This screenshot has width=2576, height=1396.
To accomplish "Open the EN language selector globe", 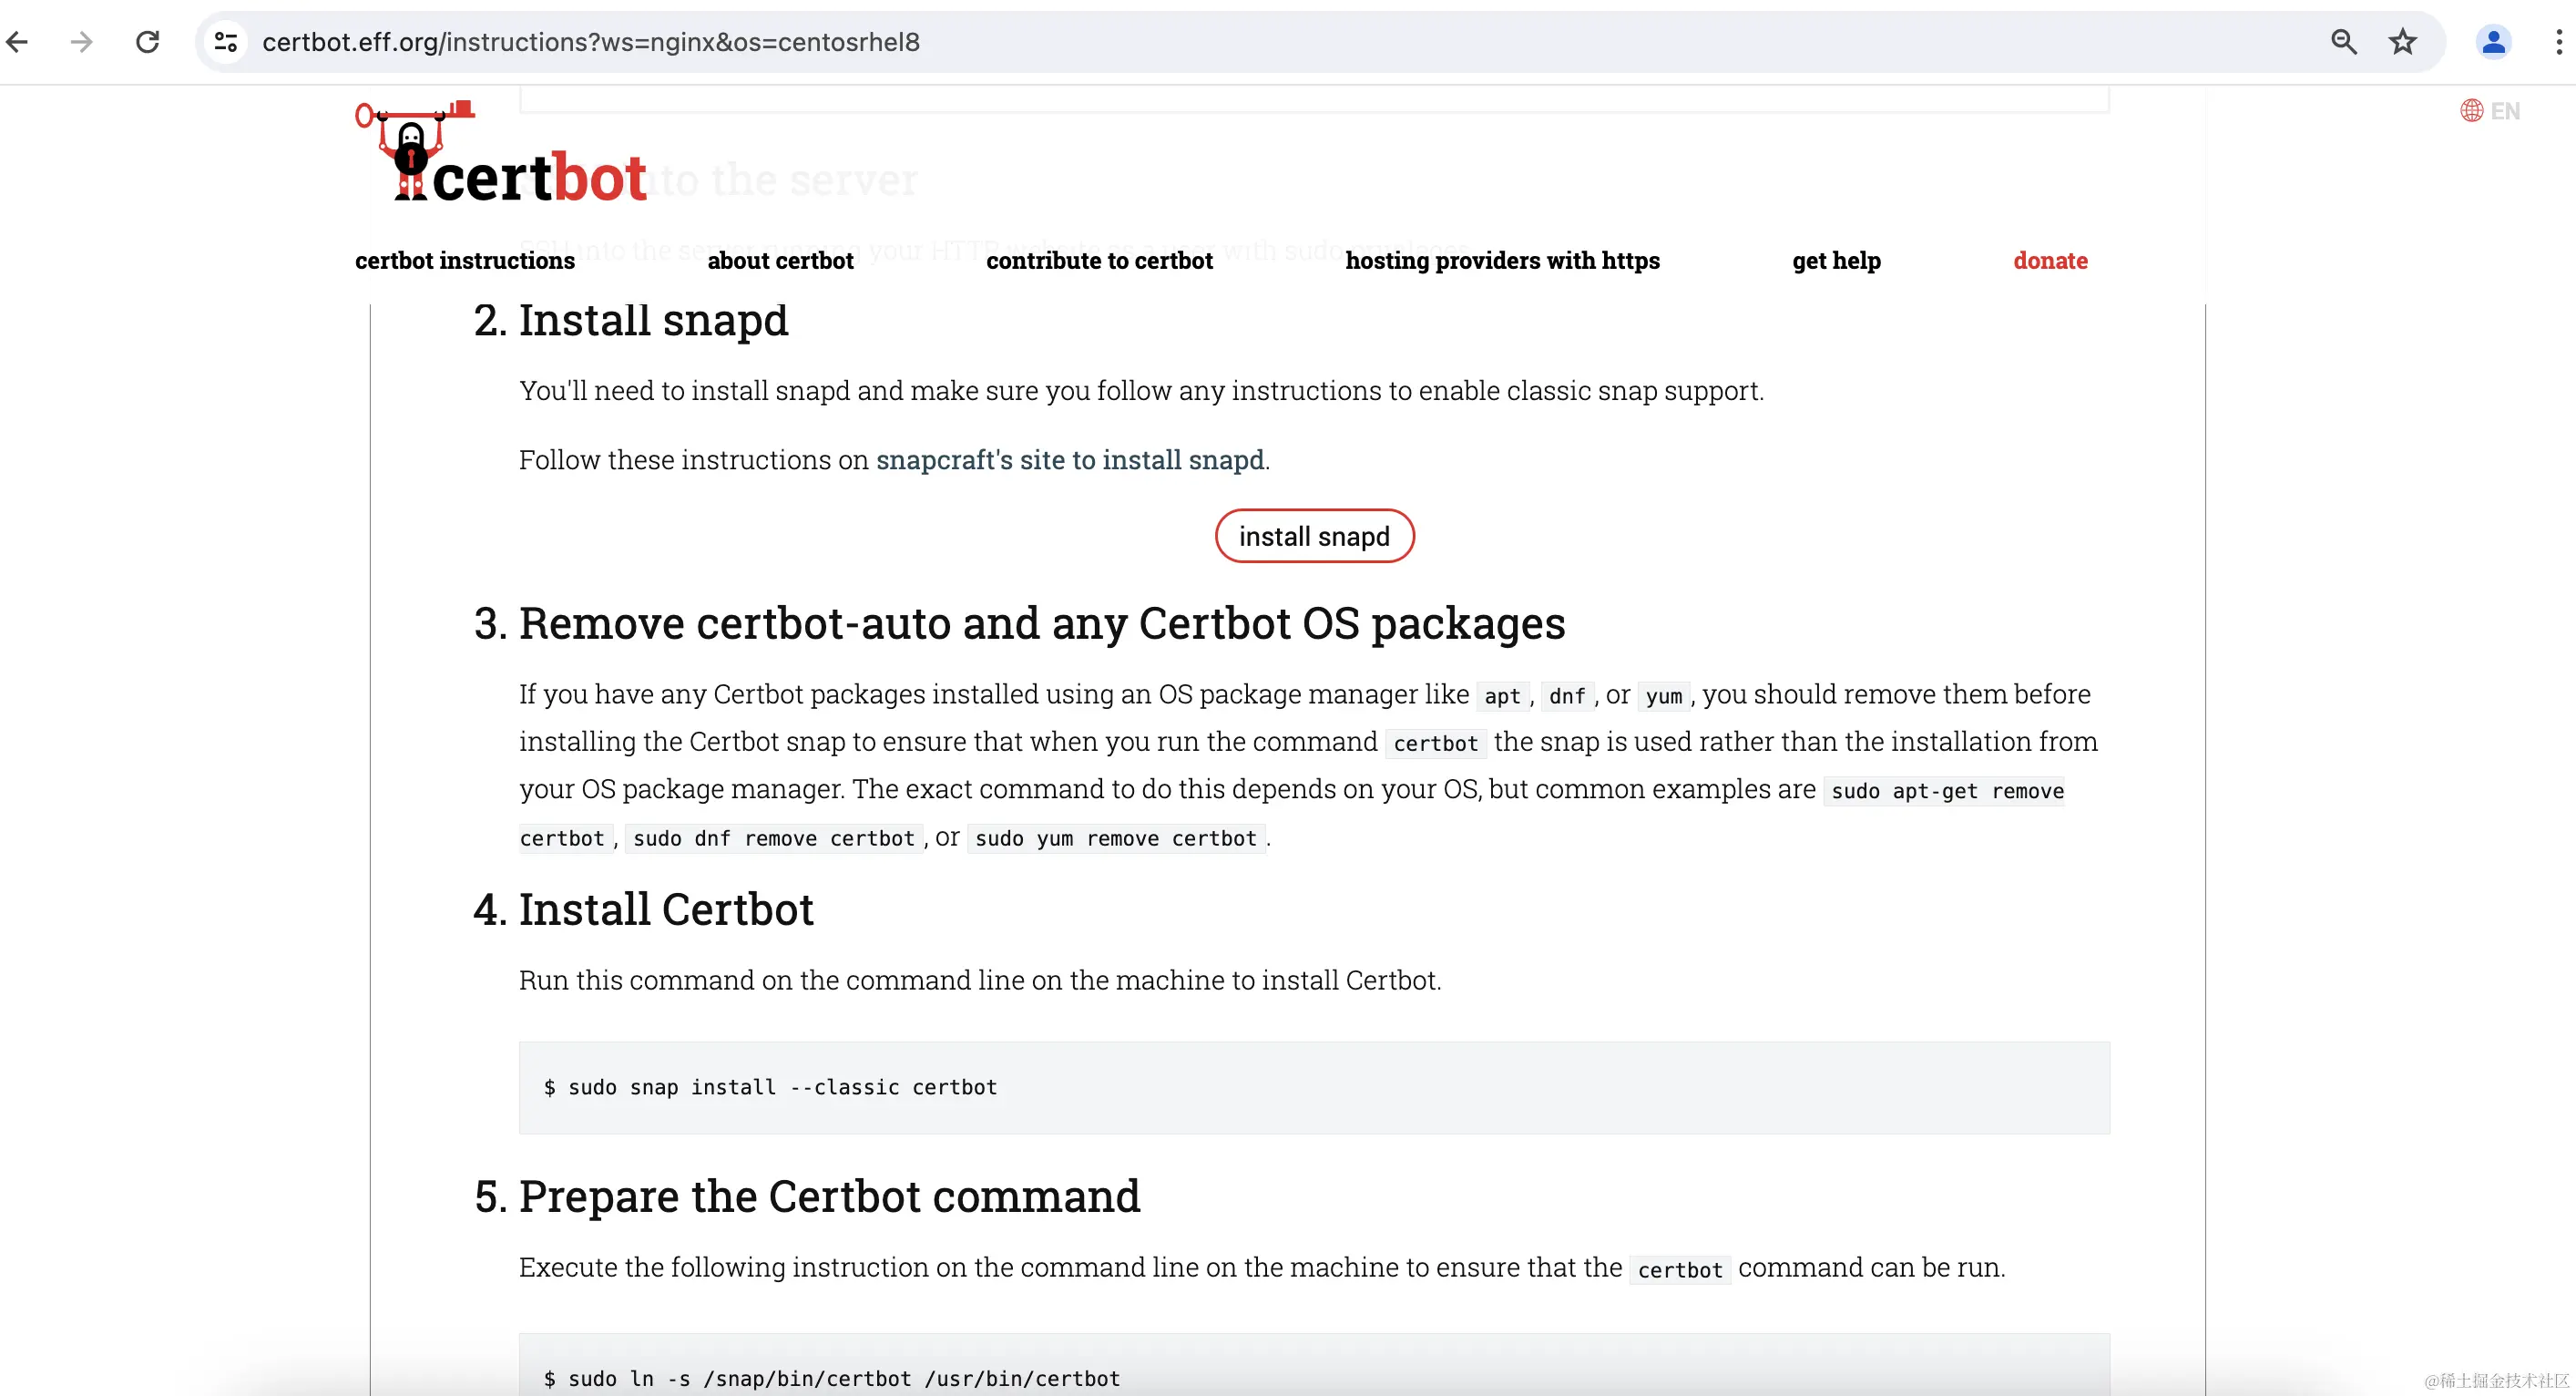I will click(2490, 111).
